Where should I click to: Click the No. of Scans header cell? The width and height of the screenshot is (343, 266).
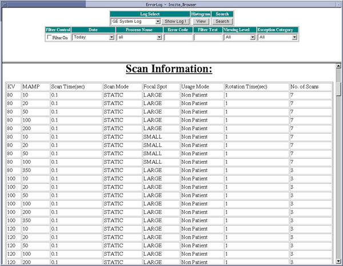310,86
